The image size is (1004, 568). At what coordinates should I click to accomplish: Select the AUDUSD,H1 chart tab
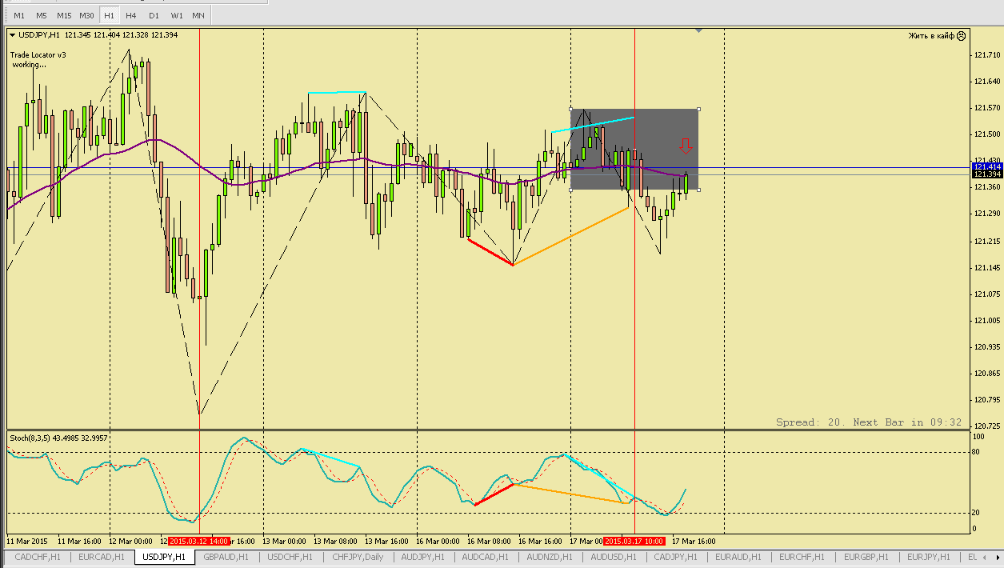click(614, 557)
